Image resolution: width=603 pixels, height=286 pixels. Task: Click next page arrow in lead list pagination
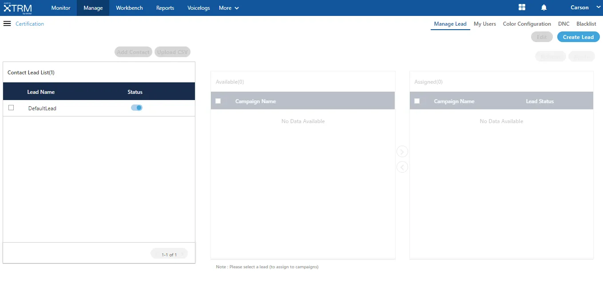click(182, 254)
